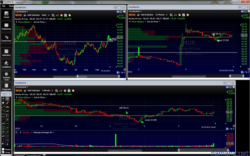Image resolution: width=250 pixels, height=156 pixels.
Task: Click the alarm clock icon in 15 Minute chart
Action: [x=179, y=15]
